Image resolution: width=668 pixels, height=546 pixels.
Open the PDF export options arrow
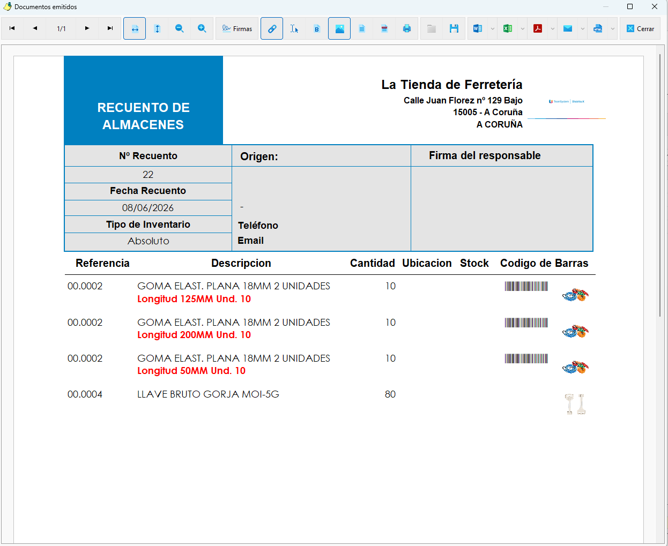[552, 28]
